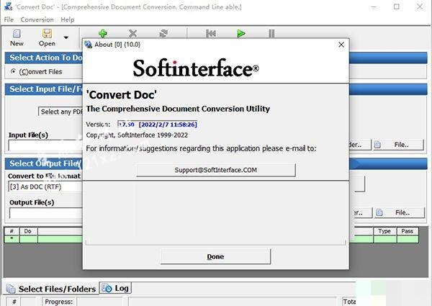The image size is (432, 306).
Task: Click 'The Comprehensive Document Conversion Utility' text
Action: (x=178, y=109)
